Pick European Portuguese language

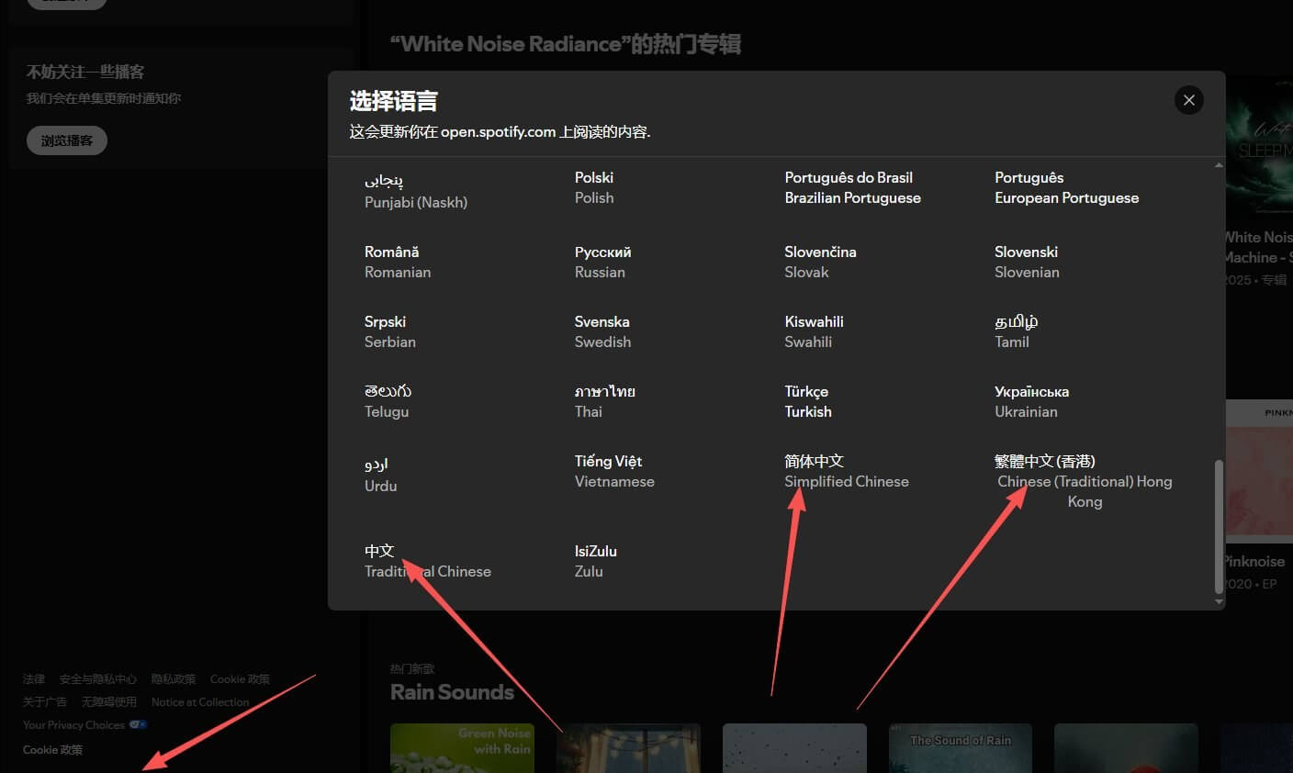pos(1066,187)
